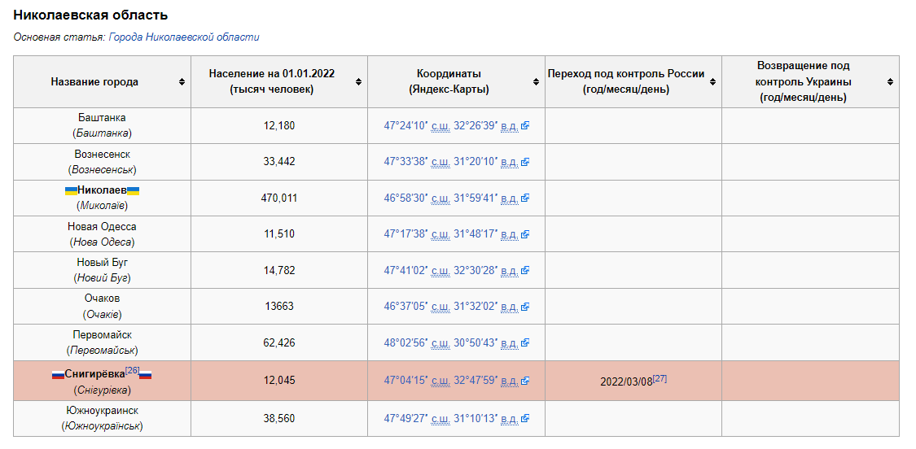Open Николаев coordinates link 46°58′30″

point(406,198)
